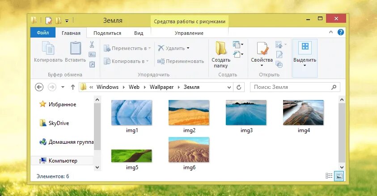
Task: Switch to the Вид tab
Action: pos(139,33)
